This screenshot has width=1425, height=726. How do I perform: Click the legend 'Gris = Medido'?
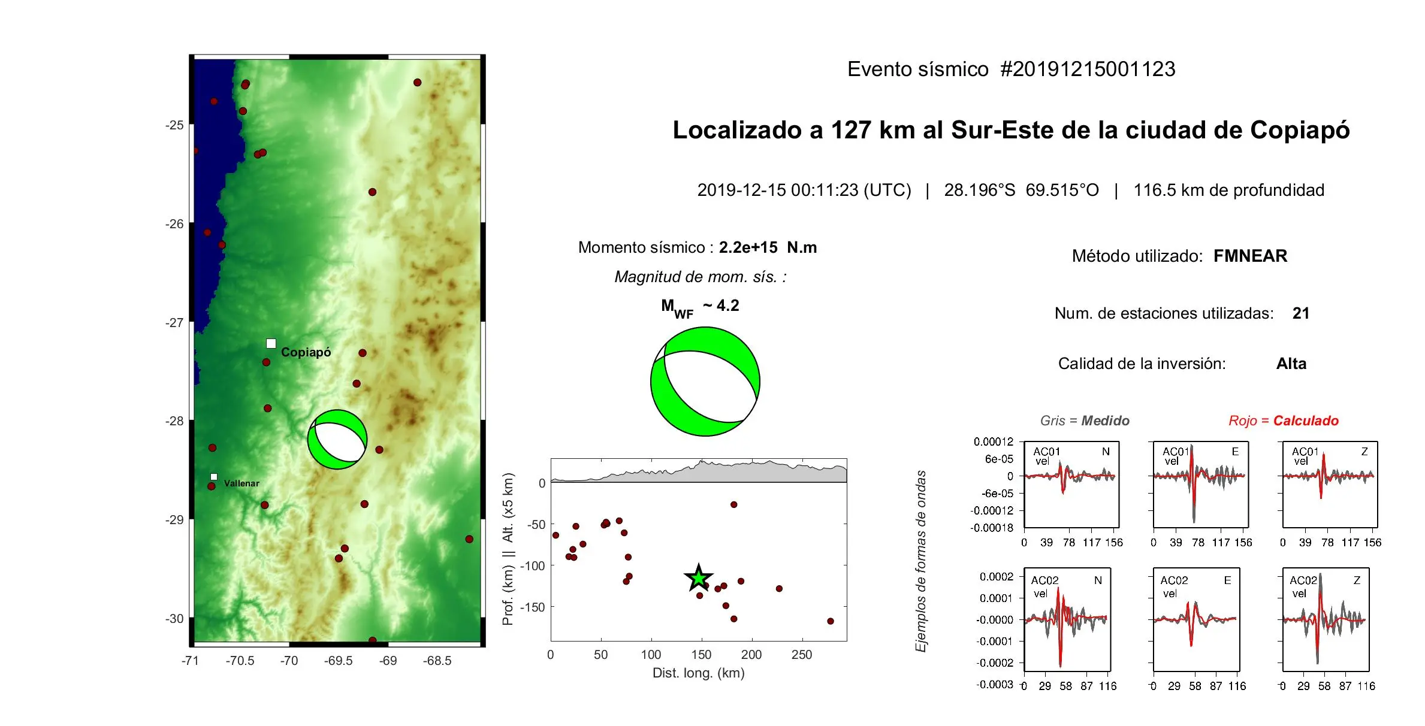coord(1084,421)
